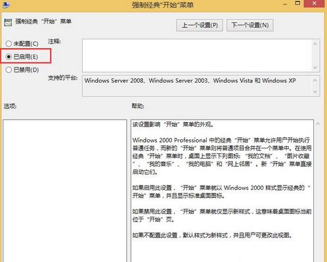
Task: Go to 下一个设置(N) next setting
Action: [250, 25]
